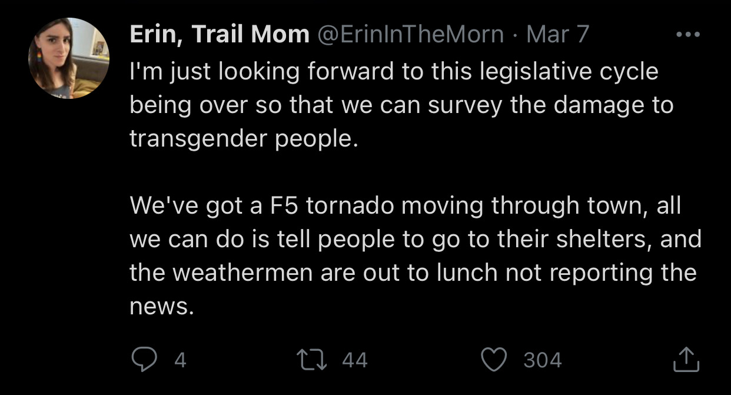Click the word "news." ending the tweet
Screen dimensions: 731x395
point(161,307)
